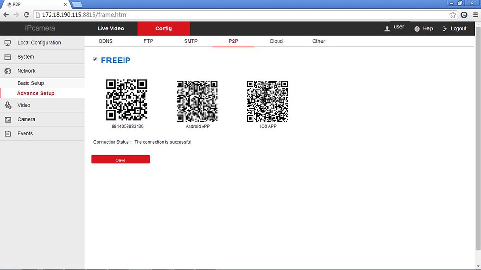Select Advance Setup submenu item
The height and width of the screenshot is (270, 481).
click(36, 93)
